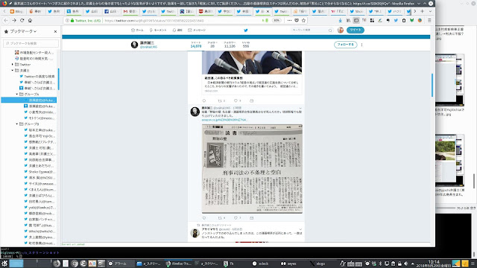Screen dimensions: 477x268
Task: Click the clipboard extension icon in the toolbar
Action: (x=404, y=20)
